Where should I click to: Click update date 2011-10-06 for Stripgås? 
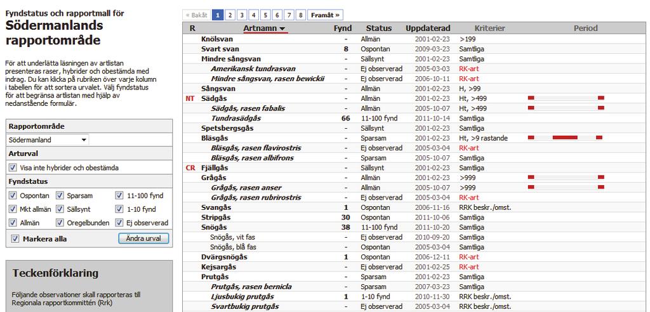432,218
